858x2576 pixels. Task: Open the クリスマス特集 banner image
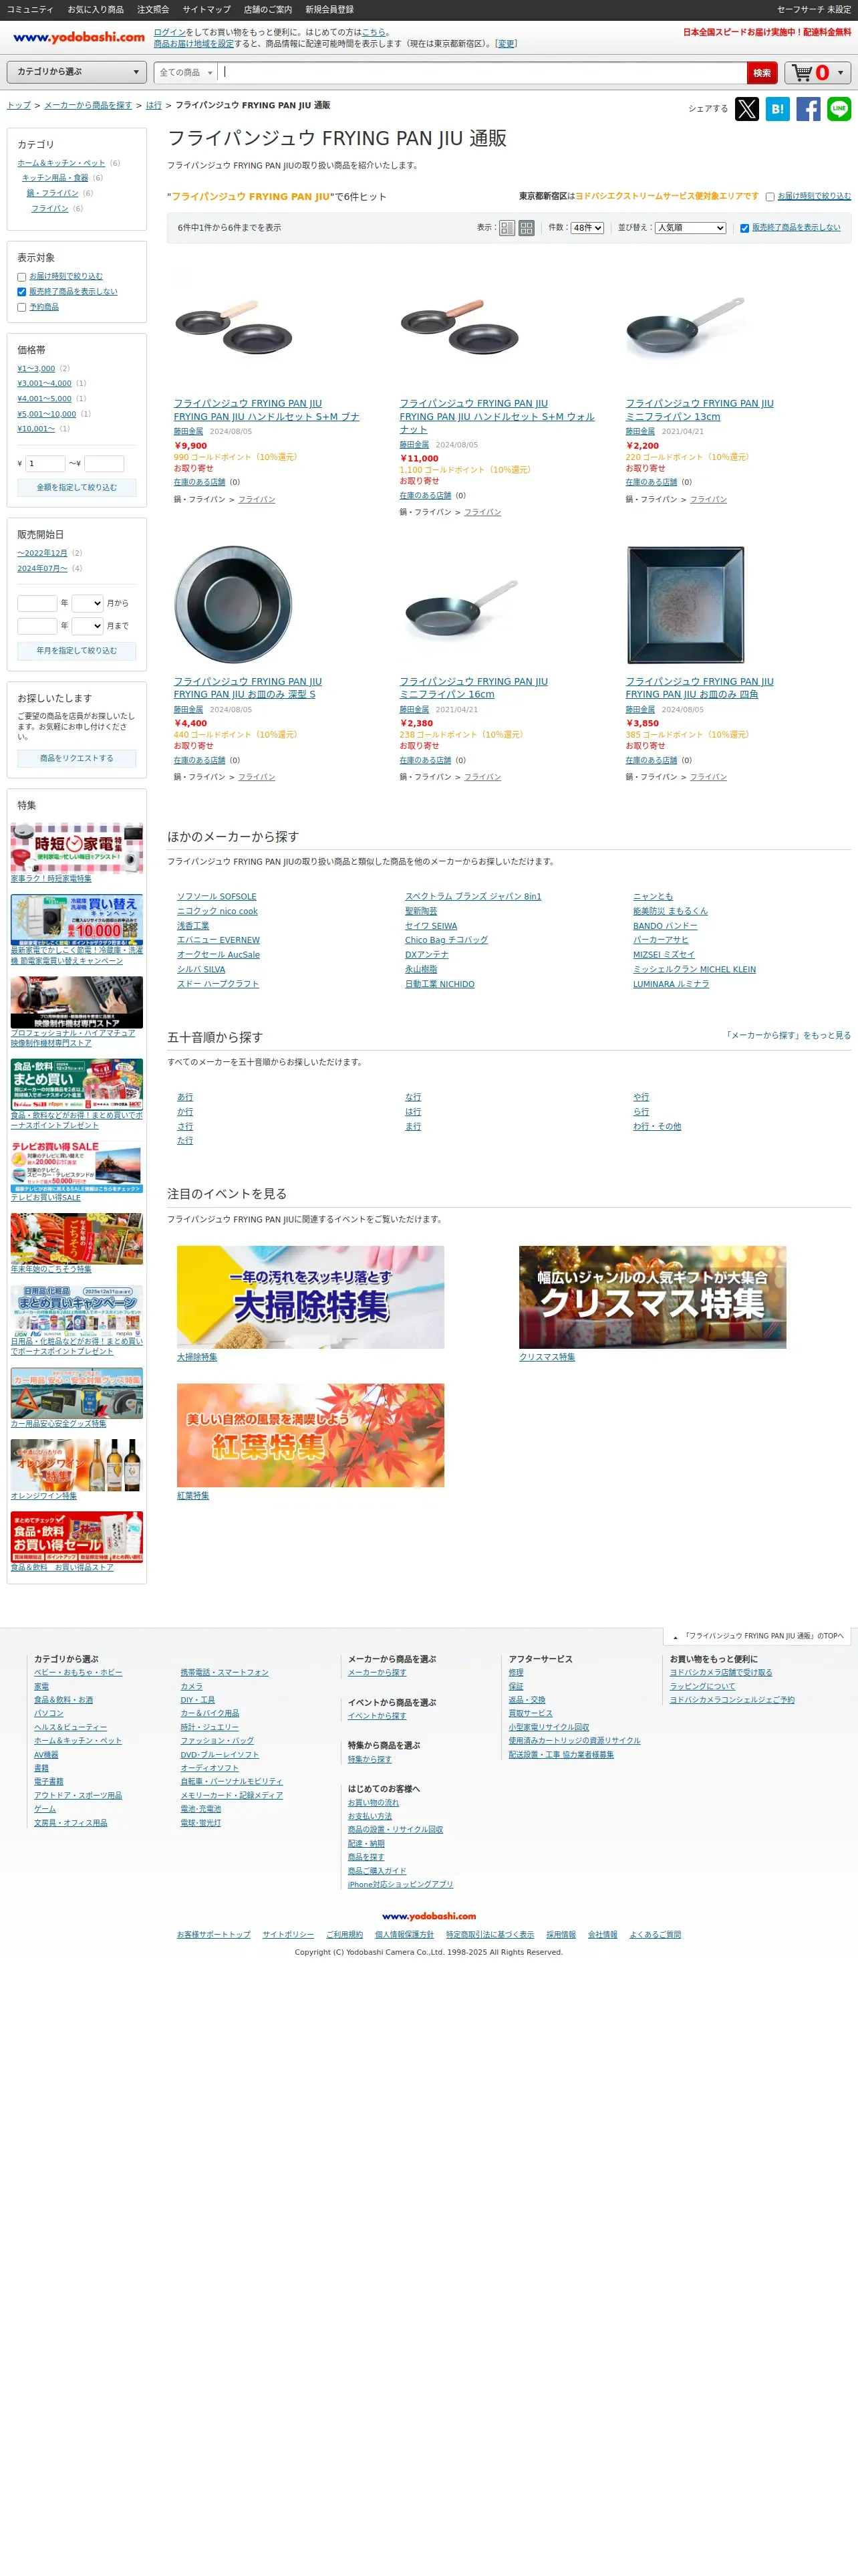[x=652, y=1297]
